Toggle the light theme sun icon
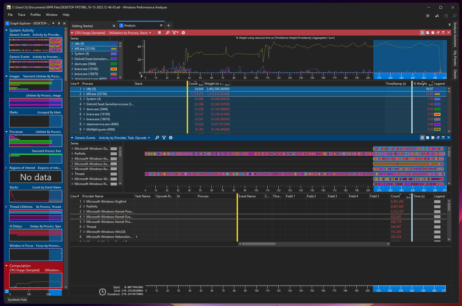 428,16
